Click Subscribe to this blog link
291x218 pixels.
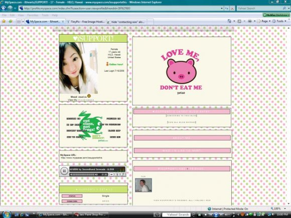181,116
